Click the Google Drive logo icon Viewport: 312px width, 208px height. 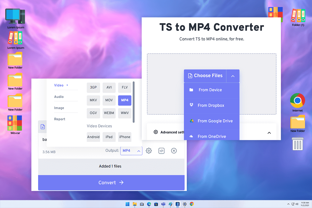pyautogui.click(x=192, y=121)
